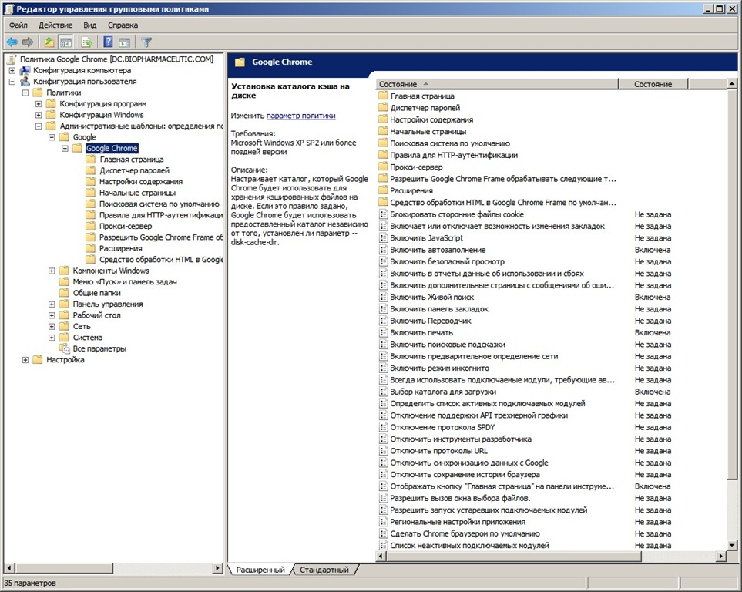
Task: Switch to the 'Расширенный' tab
Action: pyautogui.click(x=260, y=570)
